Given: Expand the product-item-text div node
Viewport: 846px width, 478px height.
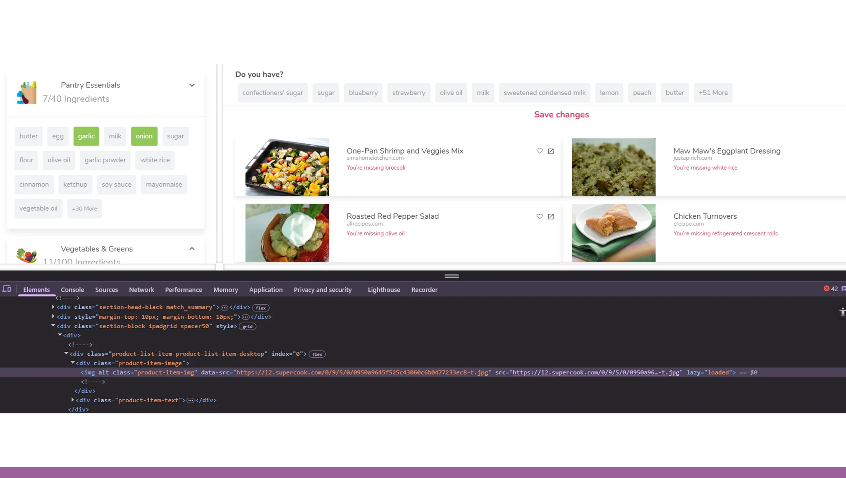Looking at the screenshot, I should [x=73, y=400].
